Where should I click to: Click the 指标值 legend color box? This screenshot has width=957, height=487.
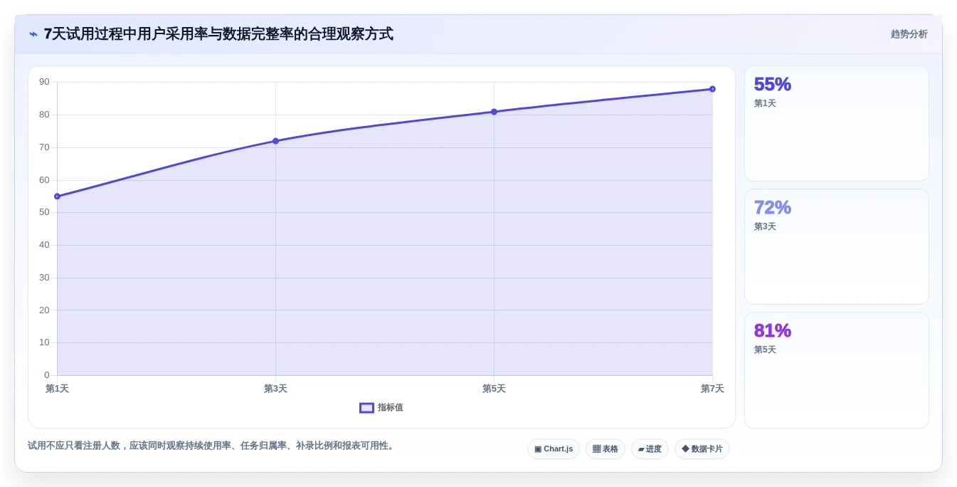[x=366, y=408]
